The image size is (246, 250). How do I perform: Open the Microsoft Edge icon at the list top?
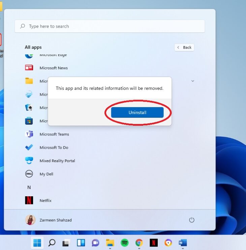29,56
